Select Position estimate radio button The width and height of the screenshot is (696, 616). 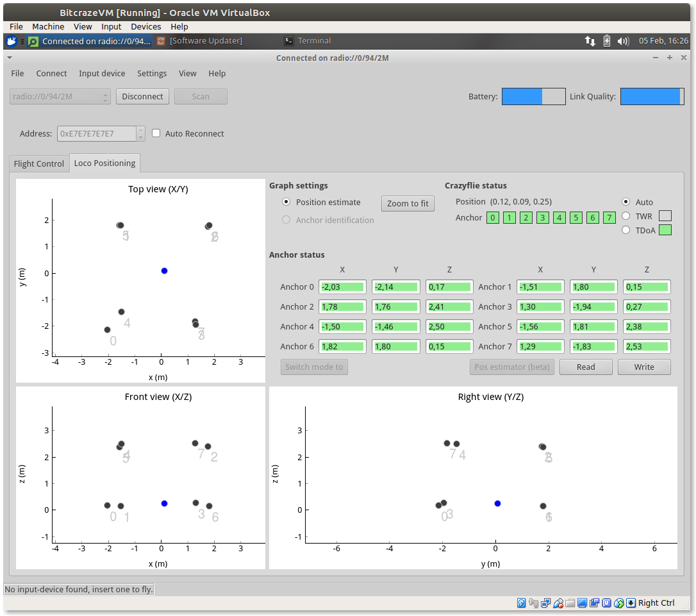(x=286, y=202)
